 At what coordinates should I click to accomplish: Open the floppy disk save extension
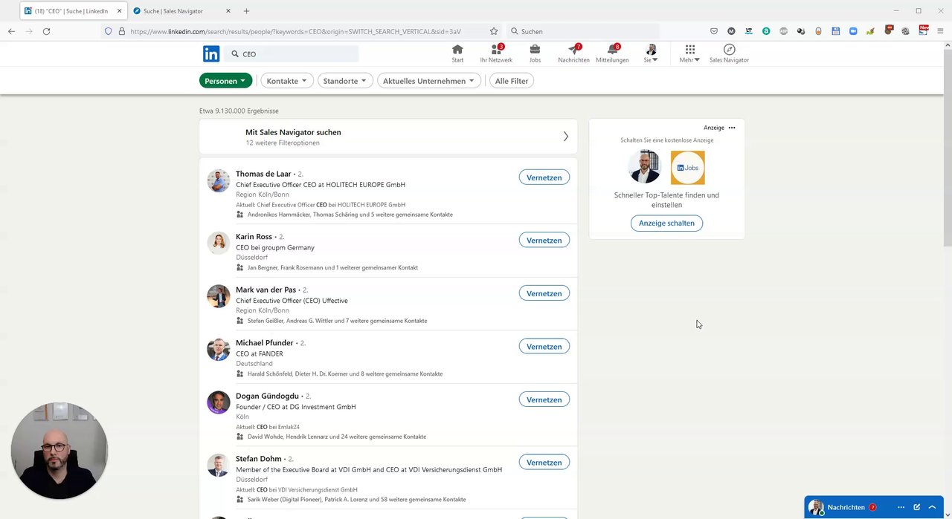836,31
